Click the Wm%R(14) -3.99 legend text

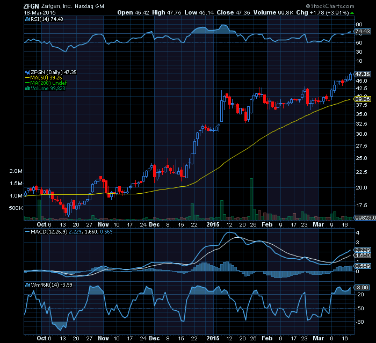52,284
